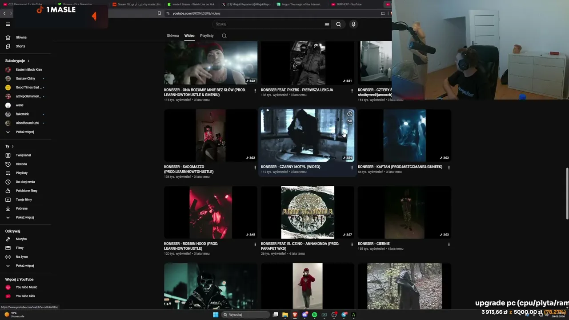Expand Pokaż więcej below Na żywo
Screen dimensions: 569x320
26,266
